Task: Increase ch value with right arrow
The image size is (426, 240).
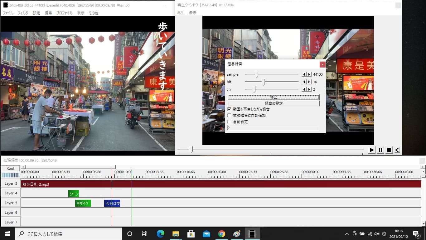Action: [x=309, y=89]
